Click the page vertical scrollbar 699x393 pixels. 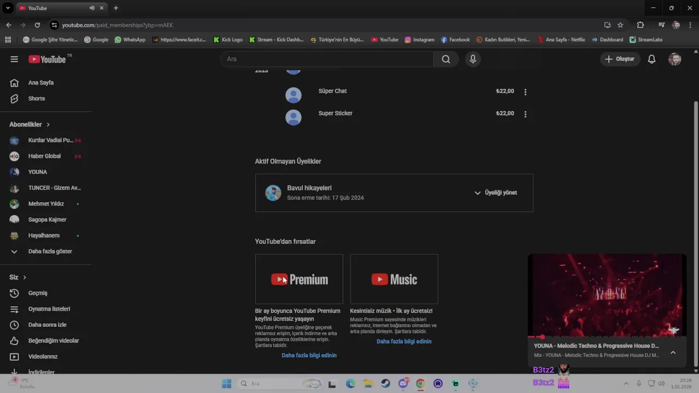click(695, 235)
